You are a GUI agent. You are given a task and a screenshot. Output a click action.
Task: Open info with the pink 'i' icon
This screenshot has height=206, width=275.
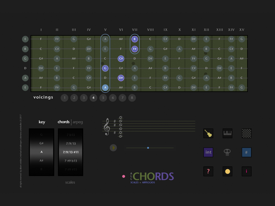[x=246, y=171]
